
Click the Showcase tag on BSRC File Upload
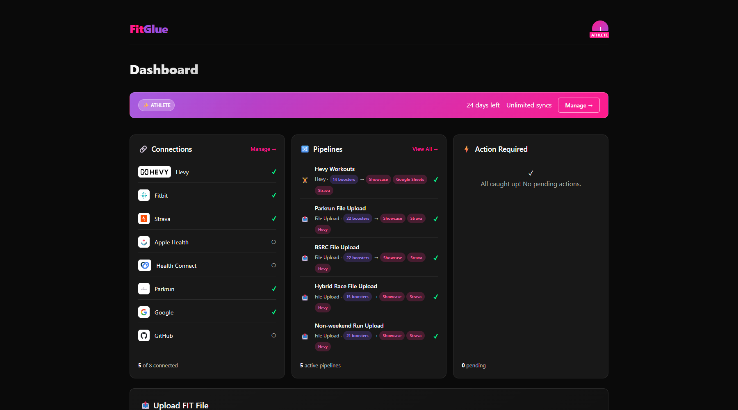(392, 257)
